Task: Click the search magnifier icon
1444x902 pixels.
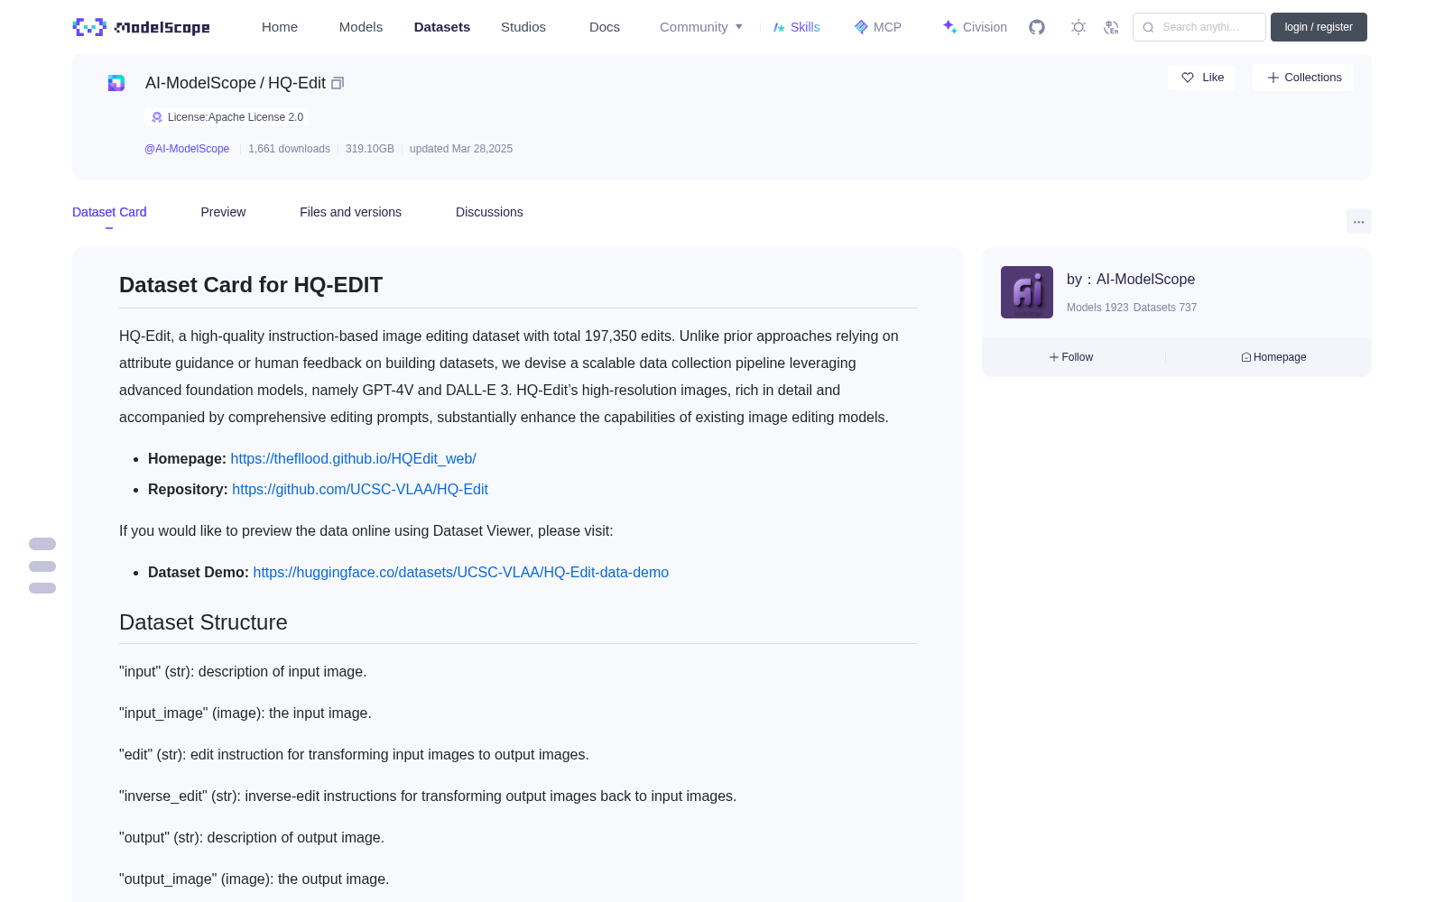Action: (1148, 27)
